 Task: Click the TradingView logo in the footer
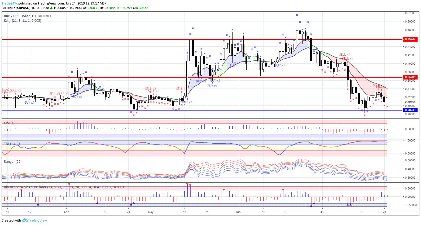click(x=25, y=220)
